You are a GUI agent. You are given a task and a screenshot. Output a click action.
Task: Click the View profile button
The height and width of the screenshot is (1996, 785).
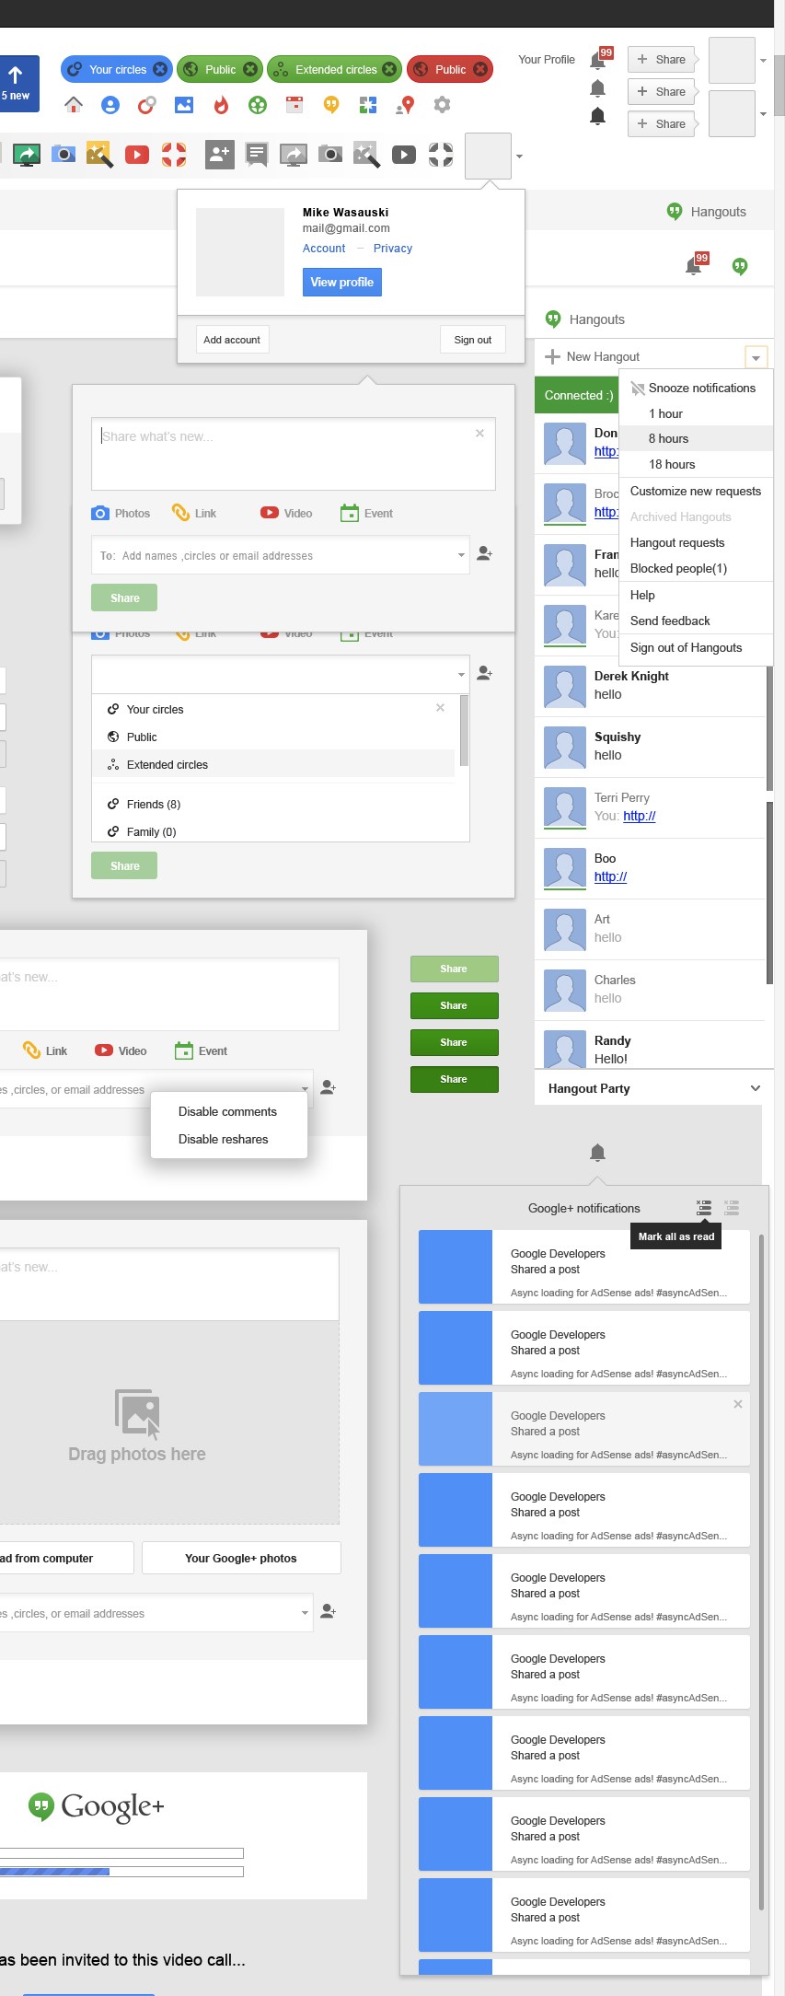point(342,282)
